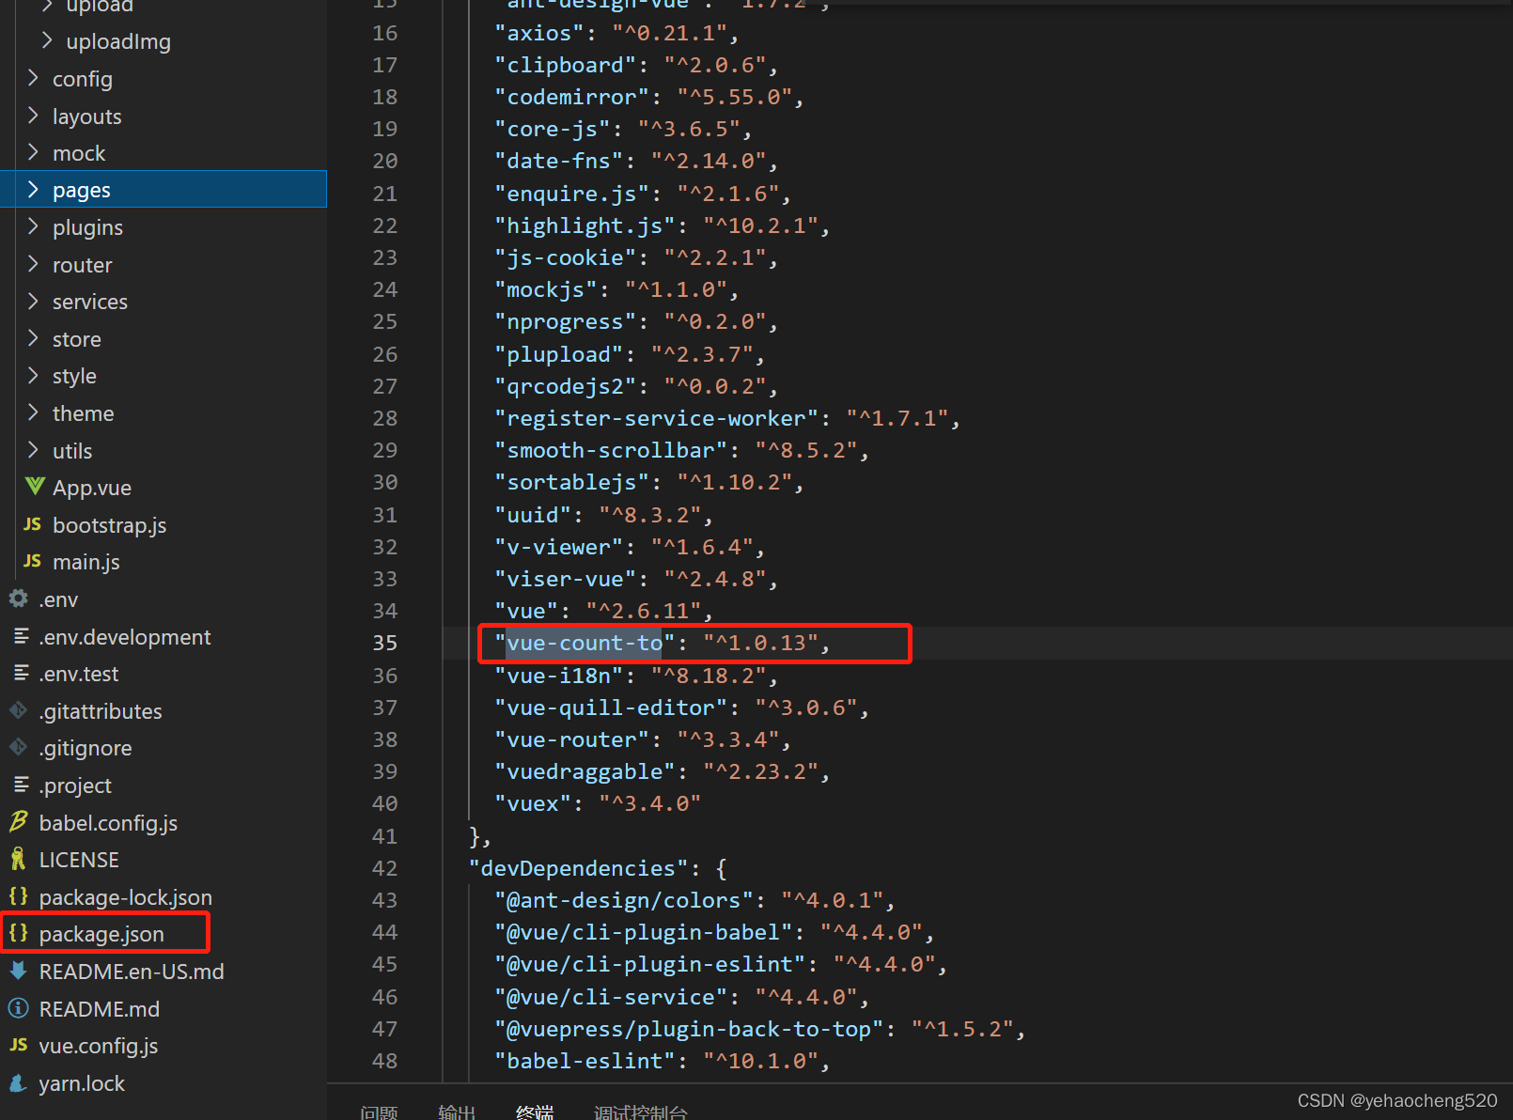Click line number 35 in the gutter

[x=385, y=643]
